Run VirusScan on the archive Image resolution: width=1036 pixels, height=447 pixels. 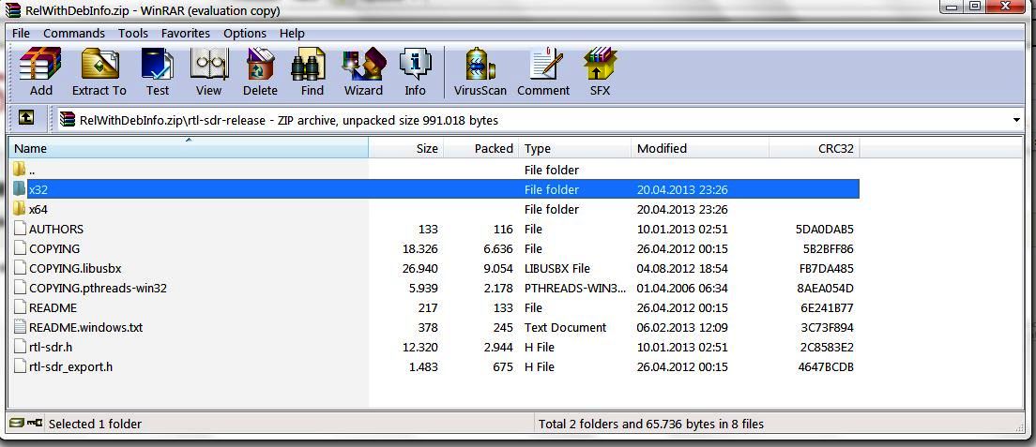click(480, 64)
